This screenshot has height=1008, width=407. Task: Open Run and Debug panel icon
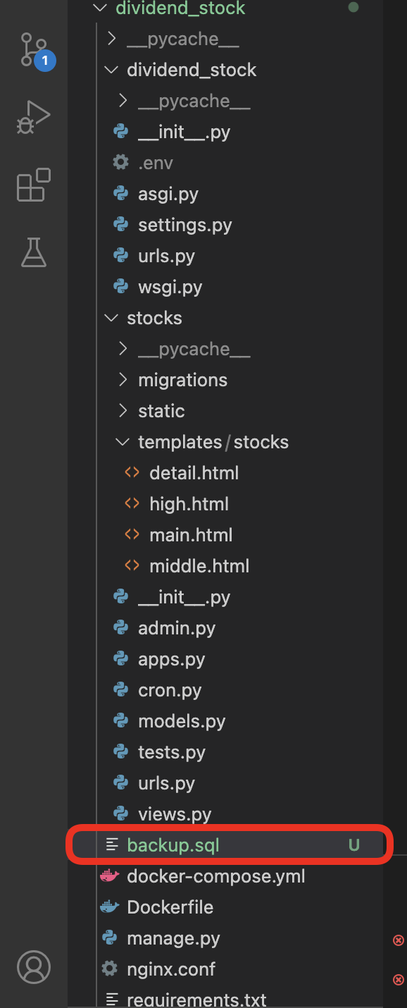[34, 117]
